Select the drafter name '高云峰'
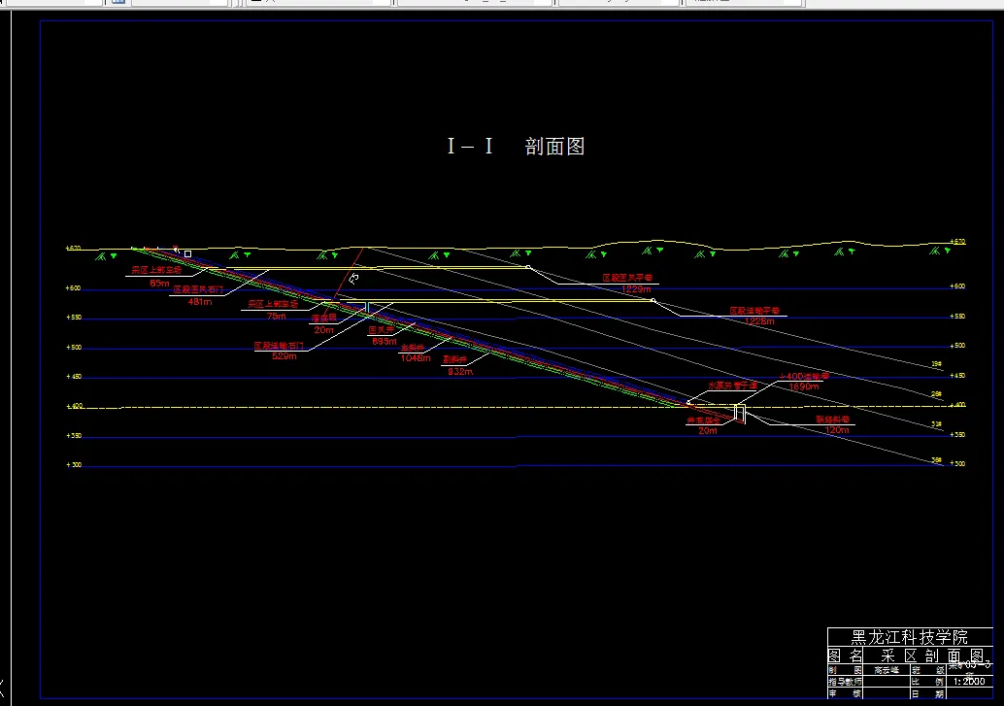This screenshot has height=706, width=1004. tap(887, 670)
